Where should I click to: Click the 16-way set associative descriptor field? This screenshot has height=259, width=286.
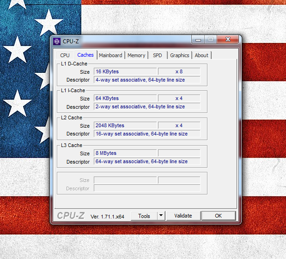point(147,134)
